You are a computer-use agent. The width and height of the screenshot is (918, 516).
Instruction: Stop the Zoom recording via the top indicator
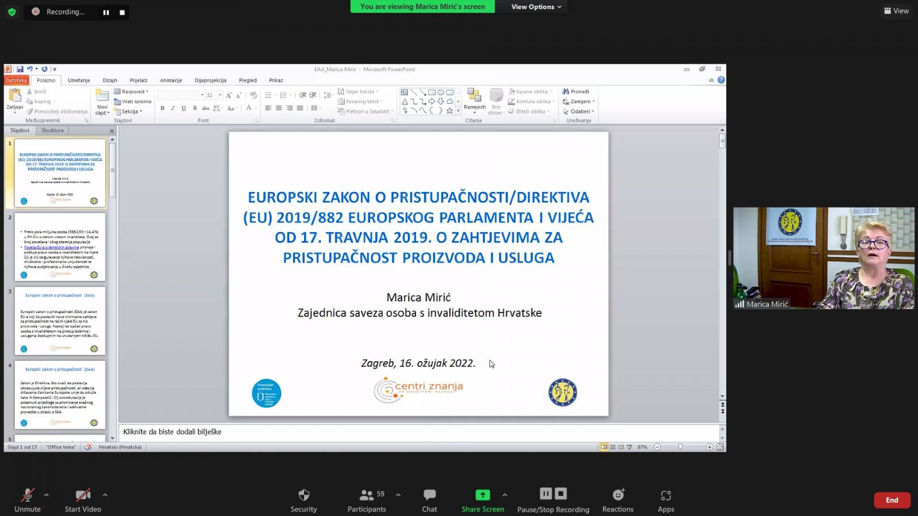[122, 12]
